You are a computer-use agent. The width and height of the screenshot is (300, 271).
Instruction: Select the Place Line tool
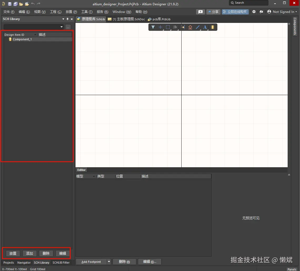click(198, 27)
